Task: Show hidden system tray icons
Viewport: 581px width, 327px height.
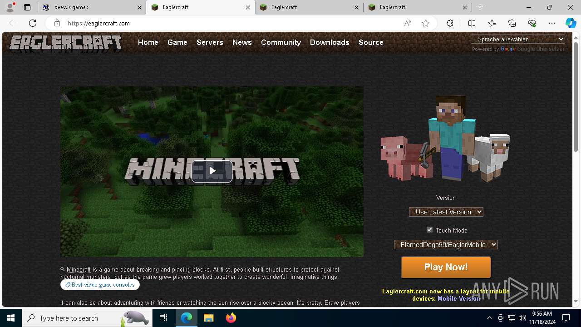Action: 489,318
